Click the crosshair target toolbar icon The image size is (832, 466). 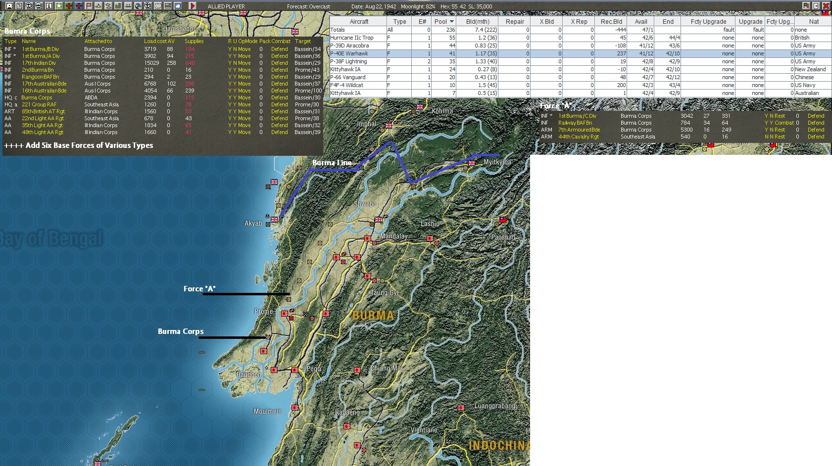pyautogui.click(x=147, y=6)
